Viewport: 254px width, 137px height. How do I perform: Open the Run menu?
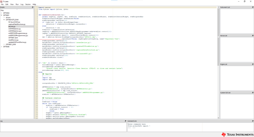click(17, 4)
